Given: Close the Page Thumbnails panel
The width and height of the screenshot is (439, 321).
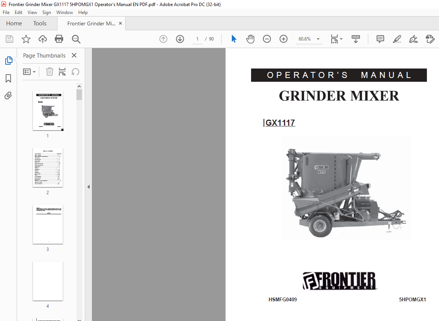Looking at the screenshot, I should click(x=74, y=55).
